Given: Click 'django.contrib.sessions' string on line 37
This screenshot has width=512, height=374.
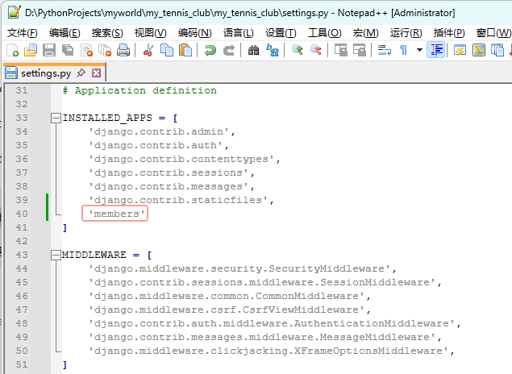Looking at the screenshot, I should 169,172.
